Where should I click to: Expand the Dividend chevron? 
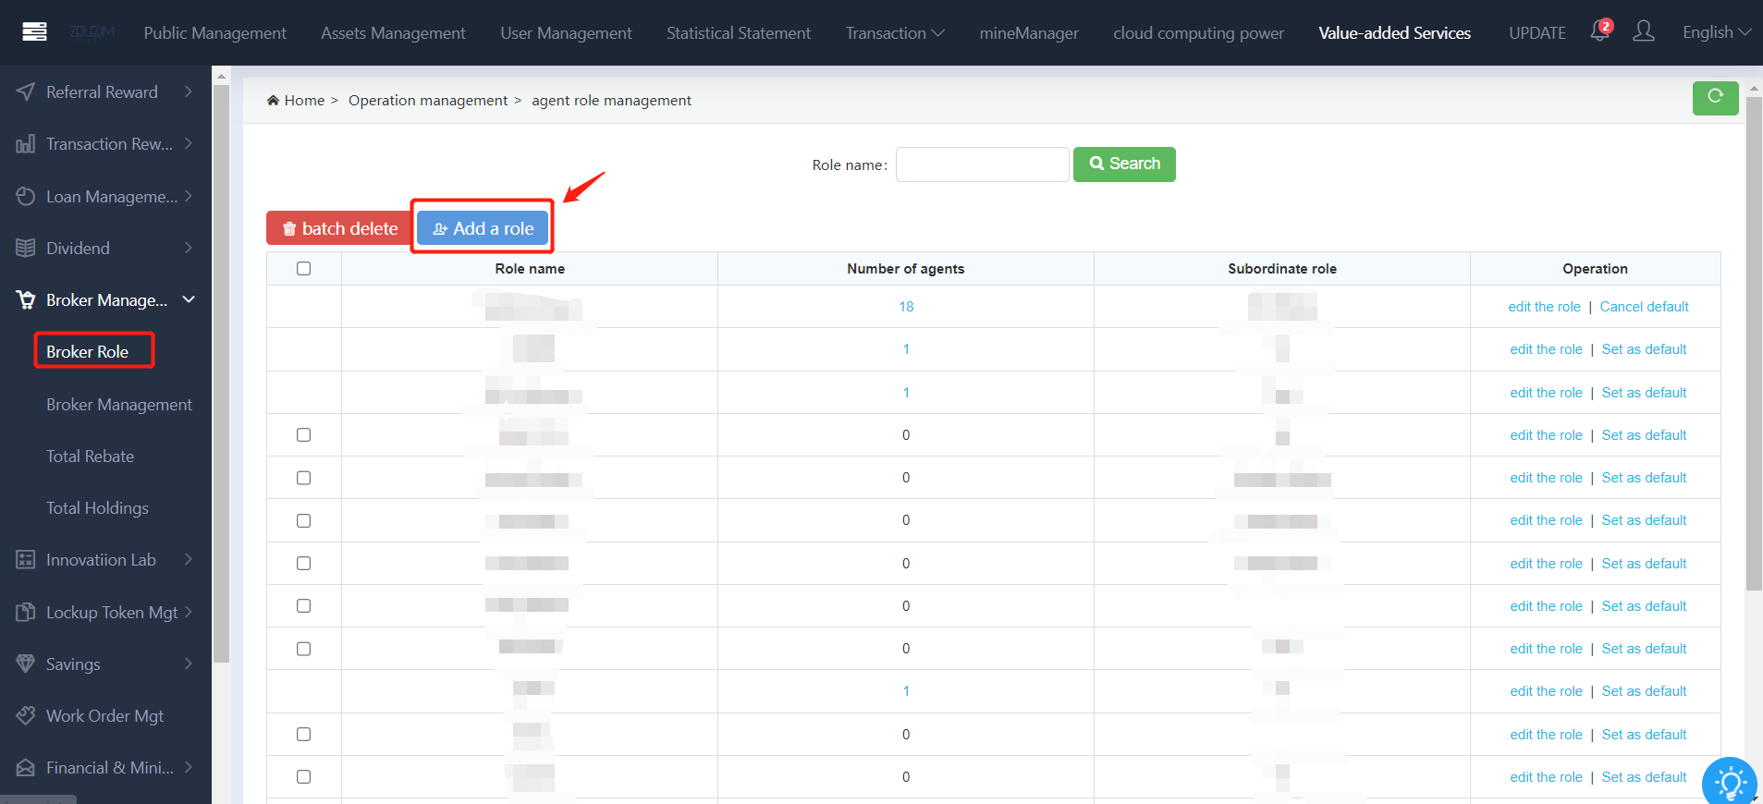pos(189,248)
